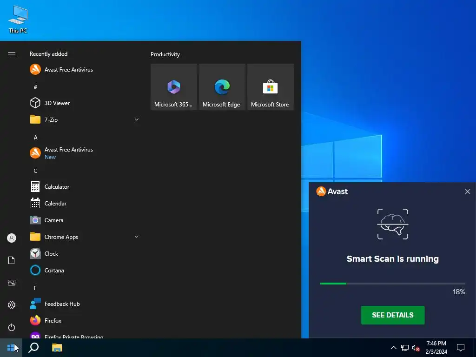The width and height of the screenshot is (476, 357).
Task: Open Avast Free Antivirus under Recently added
Action: pos(84,70)
